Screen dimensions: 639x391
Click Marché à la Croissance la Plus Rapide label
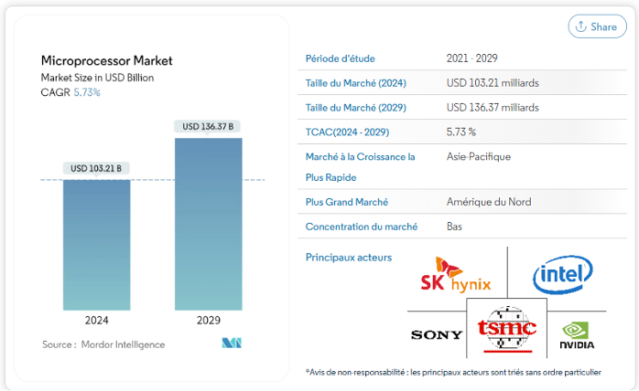(x=361, y=167)
